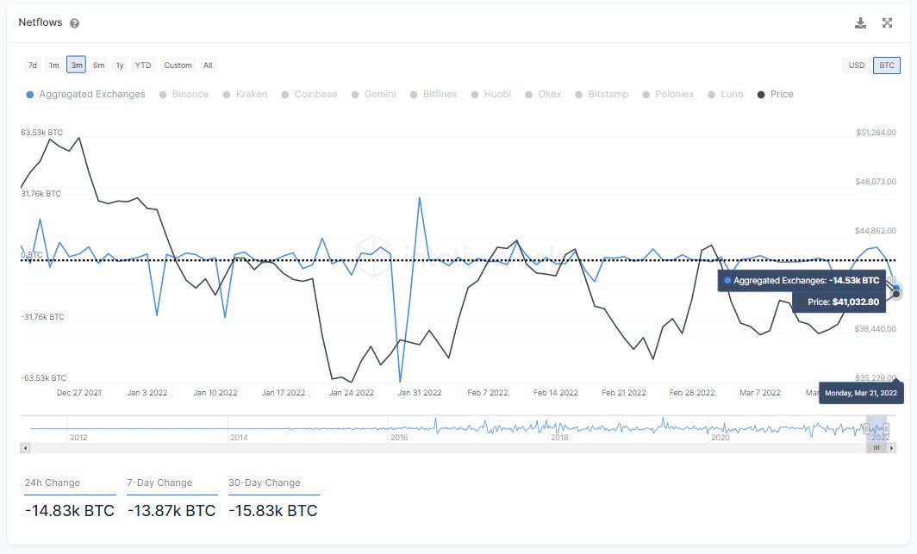Click the navigator scroll right arrow
This screenshot has height=554, width=917.
tap(891, 448)
